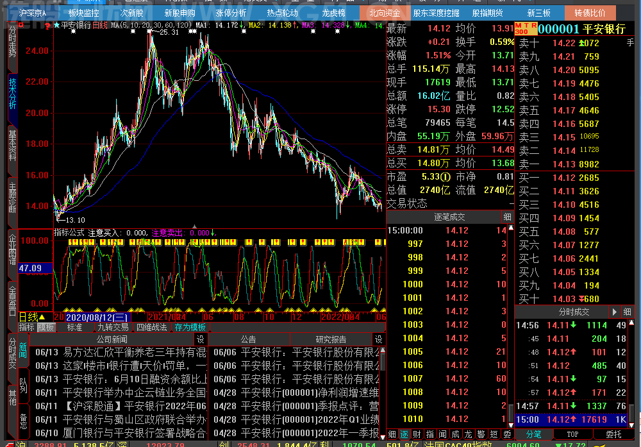Select the 逐 bottom mini tab
The image size is (641, 447).
(404, 434)
